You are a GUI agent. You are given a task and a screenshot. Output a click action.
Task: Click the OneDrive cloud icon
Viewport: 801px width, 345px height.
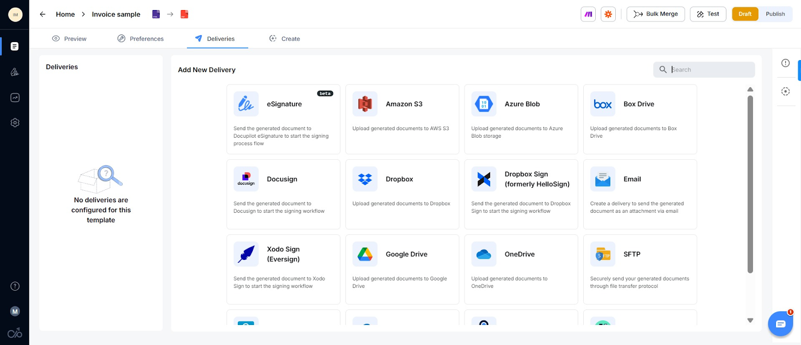pos(484,254)
